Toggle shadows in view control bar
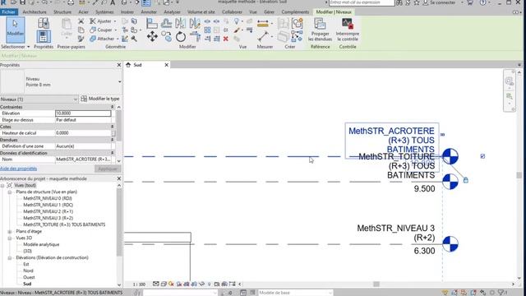The width and height of the screenshot is (526, 296). click(x=179, y=284)
